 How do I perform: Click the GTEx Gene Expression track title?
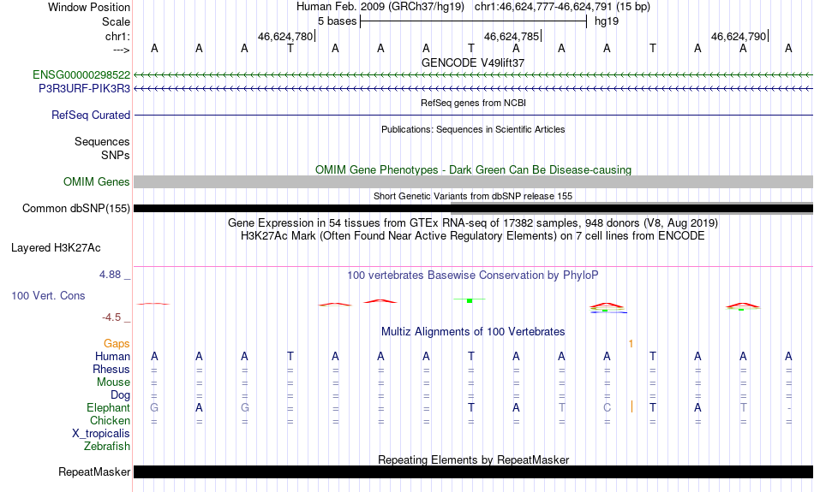coord(473,223)
